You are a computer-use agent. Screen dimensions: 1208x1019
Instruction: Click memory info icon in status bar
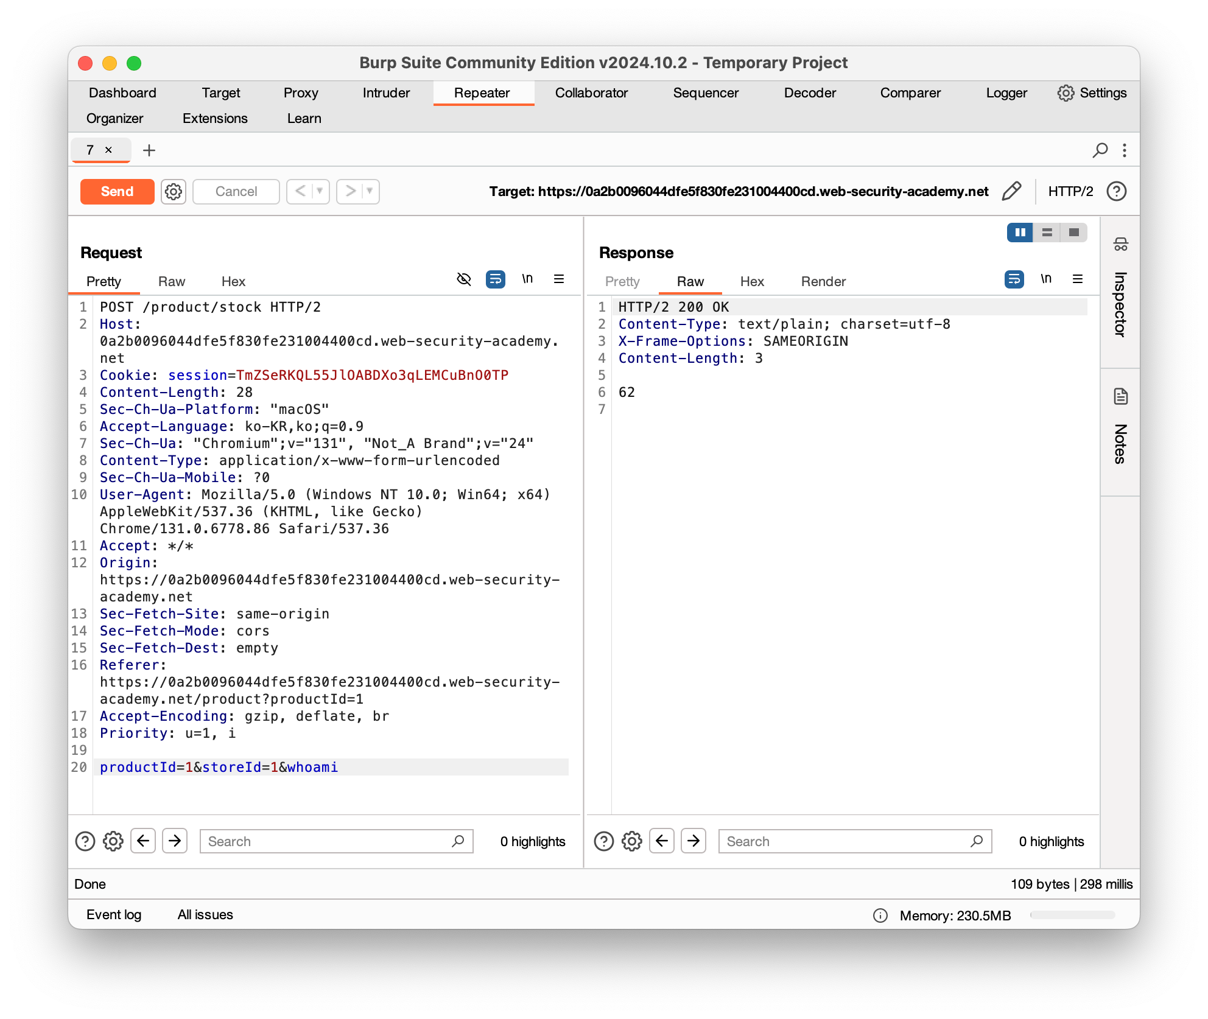click(x=880, y=916)
